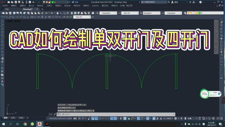The width and height of the screenshot is (225, 127).
Task: Select the Erase tool in modify toolbar
Action: pos(221,22)
